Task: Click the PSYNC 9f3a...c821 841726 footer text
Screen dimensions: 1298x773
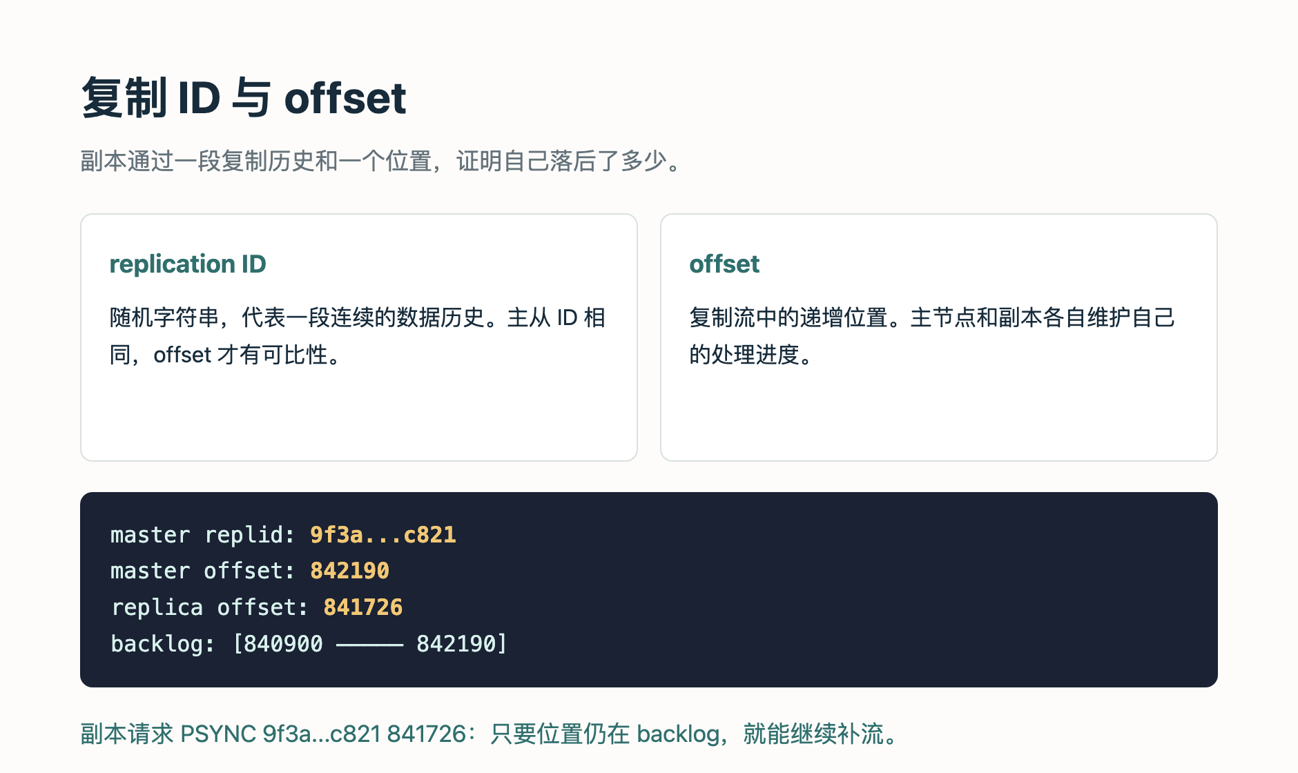Action: pos(323,734)
